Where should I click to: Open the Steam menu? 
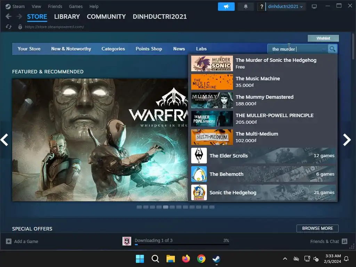tap(18, 7)
